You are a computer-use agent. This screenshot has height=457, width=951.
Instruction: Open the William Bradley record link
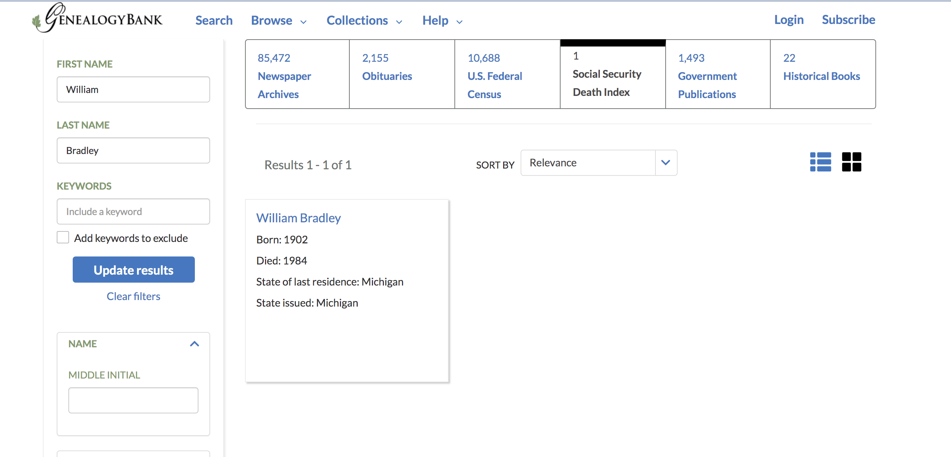coord(298,218)
